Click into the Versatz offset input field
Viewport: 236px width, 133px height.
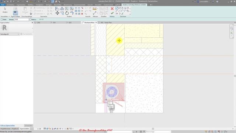[x=21, y=20]
